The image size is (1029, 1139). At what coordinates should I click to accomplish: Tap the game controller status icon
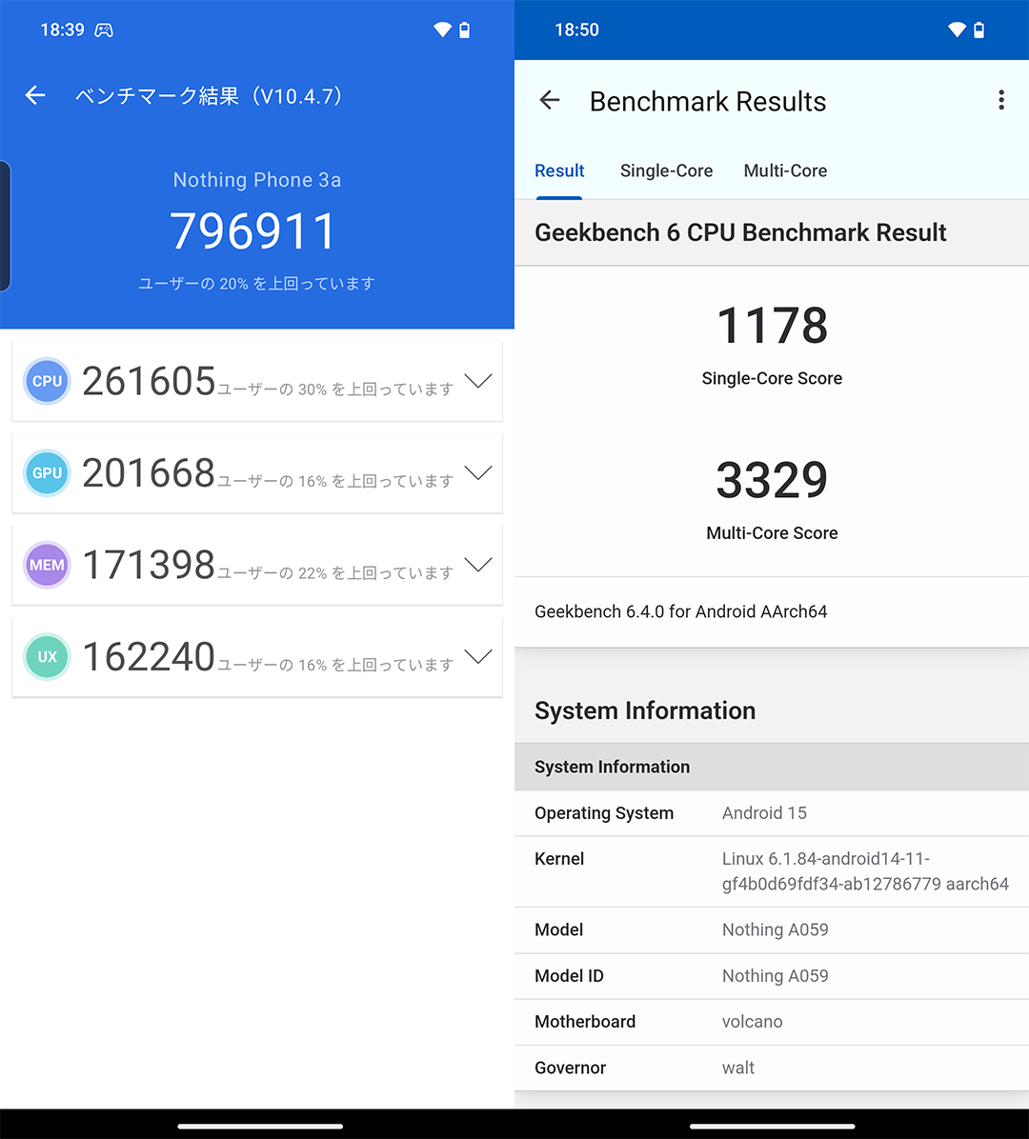coord(104,30)
